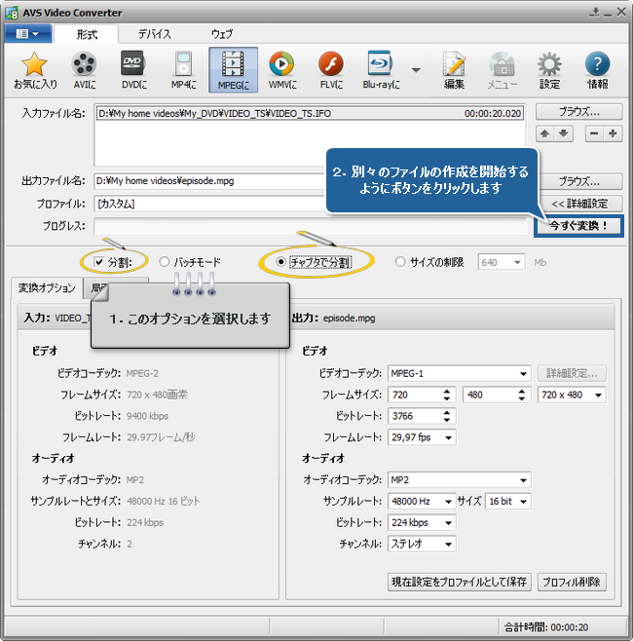Browse for input file (top ブラウズ)
The image size is (633, 641).
click(x=579, y=112)
